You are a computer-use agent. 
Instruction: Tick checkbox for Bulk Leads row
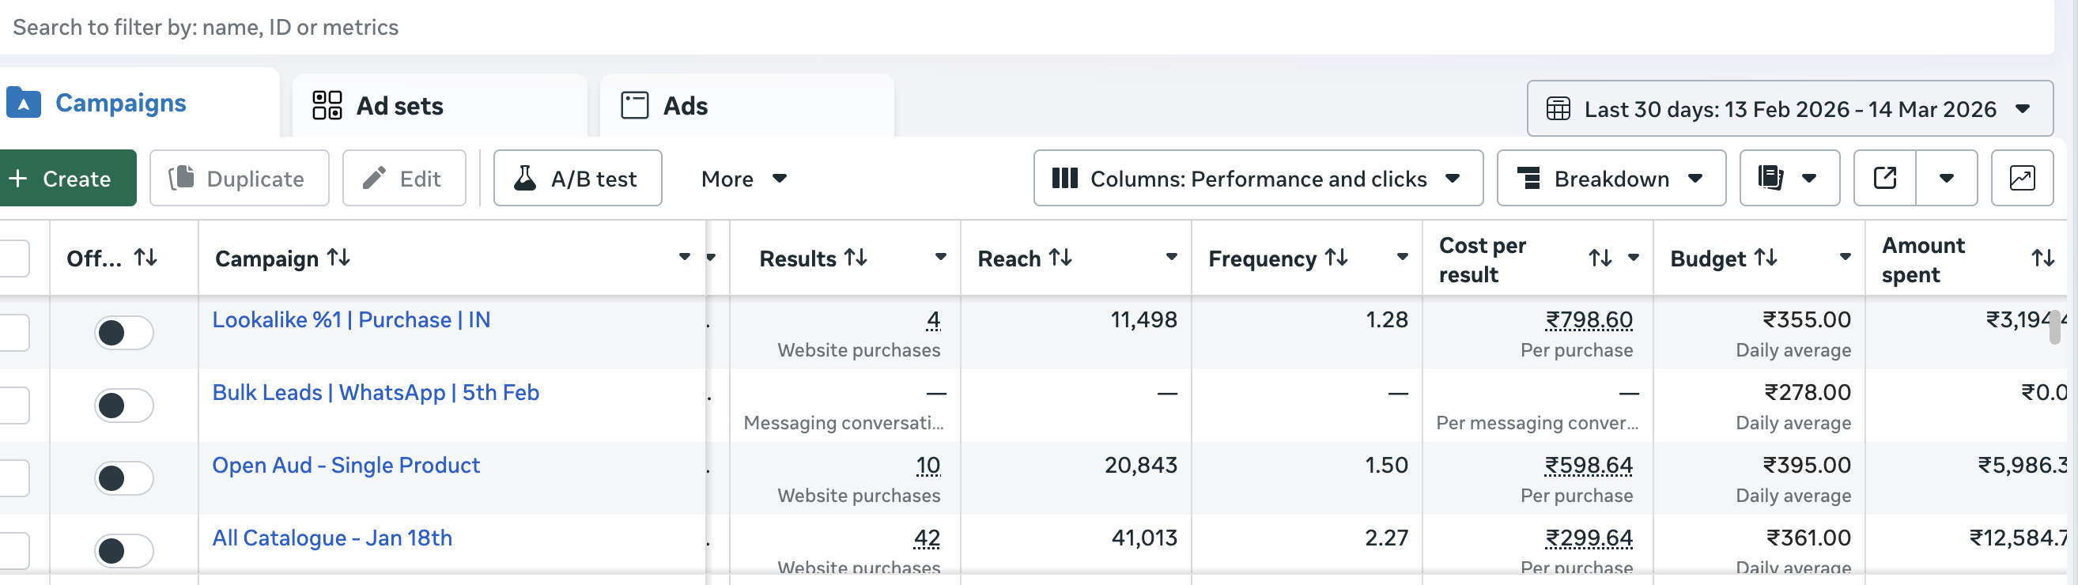[13, 405]
